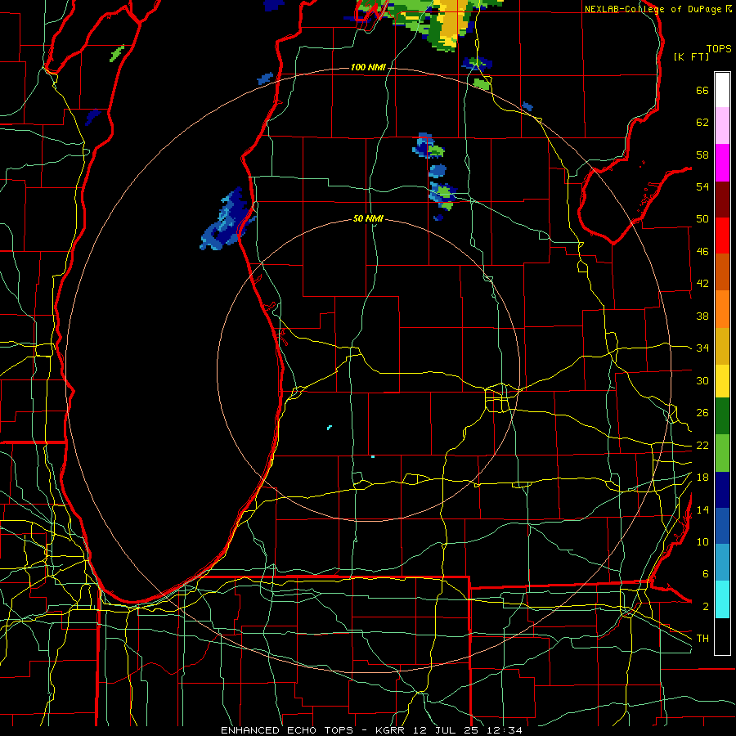The width and height of the screenshot is (736, 736).
Task: Select the yellow 34 kft color swatch
Action: click(x=722, y=381)
